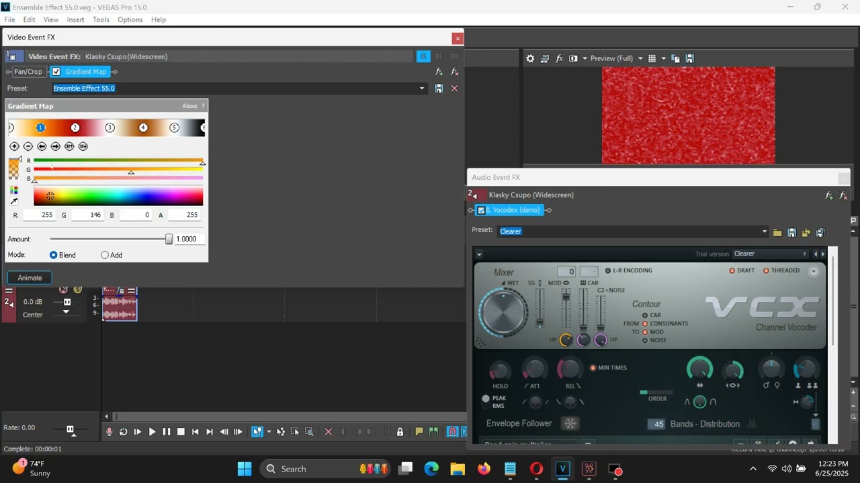Screen dimensions: 860x483
Task: Select the next gradient point
Action: 56,146
